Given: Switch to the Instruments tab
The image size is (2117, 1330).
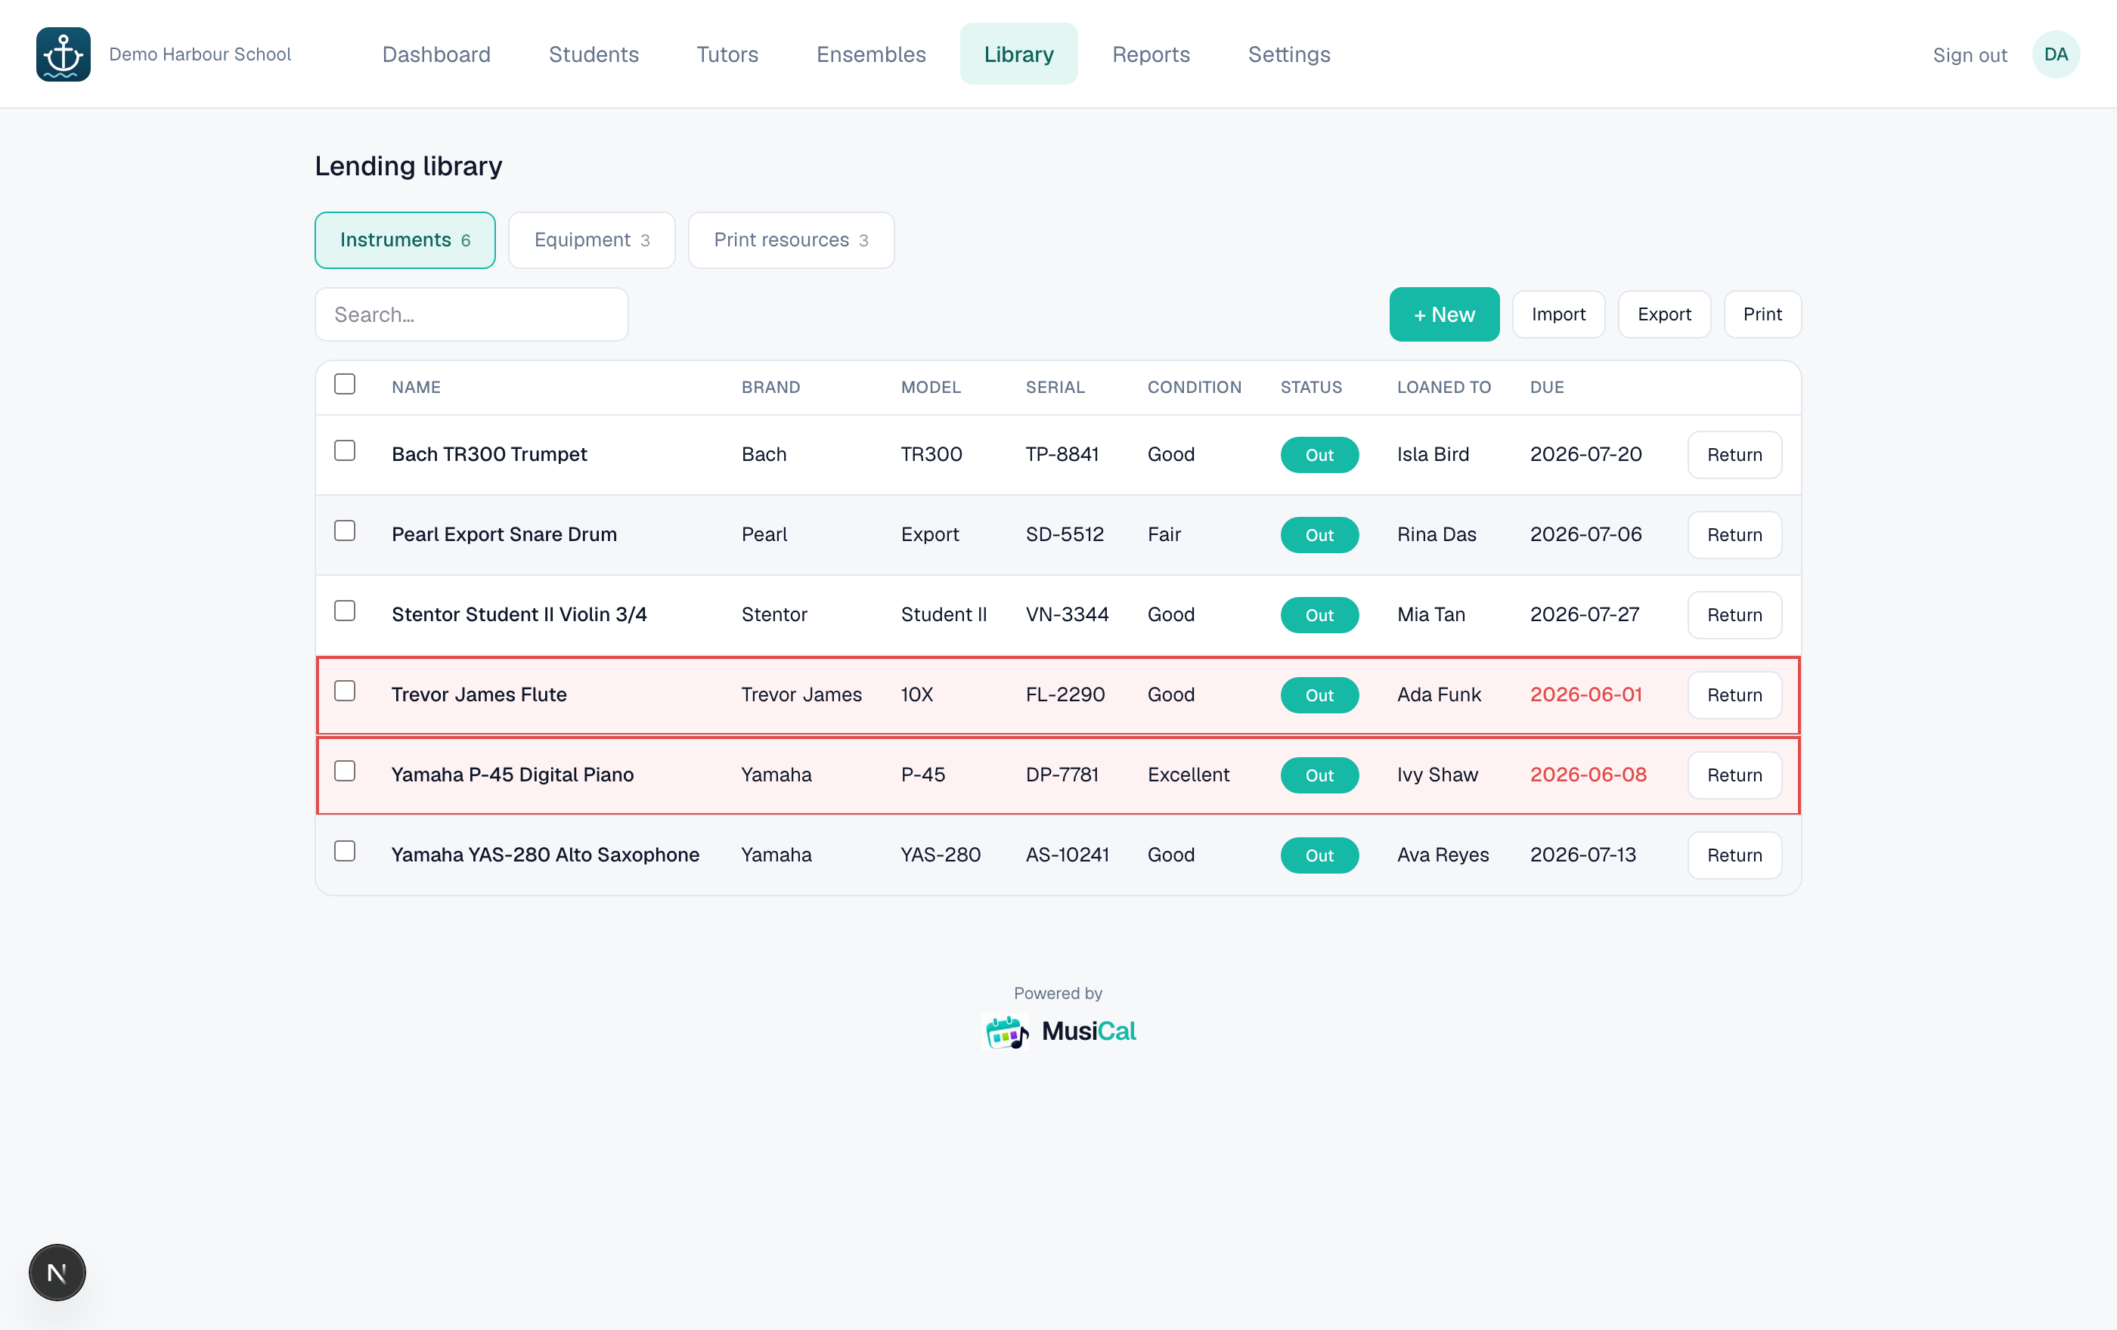Looking at the screenshot, I should point(404,240).
